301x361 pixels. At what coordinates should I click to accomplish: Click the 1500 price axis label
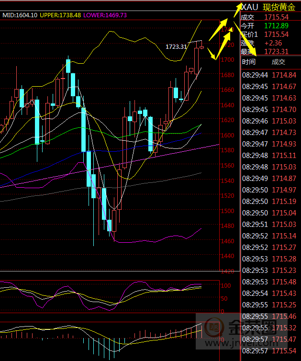click(x=227, y=211)
